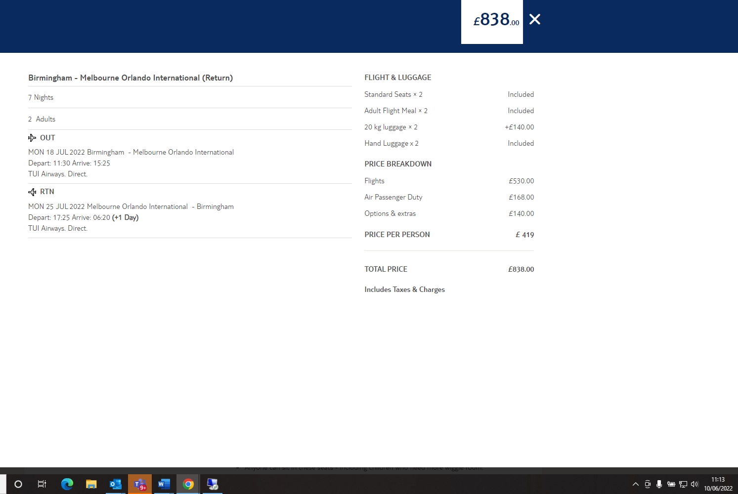The image size is (738, 494).
Task: Click the 'FLIGHT & LUGGAGE' heading
Action: (398, 78)
